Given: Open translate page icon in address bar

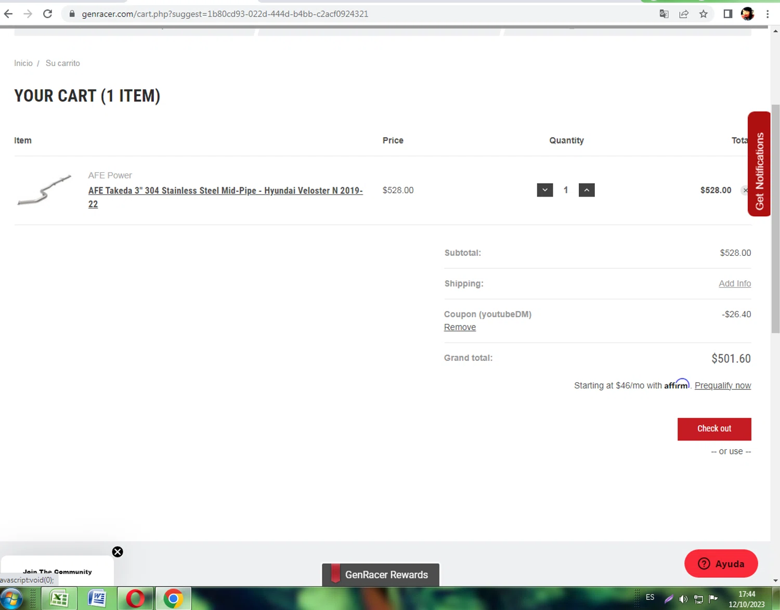Looking at the screenshot, I should tap(664, 14).
